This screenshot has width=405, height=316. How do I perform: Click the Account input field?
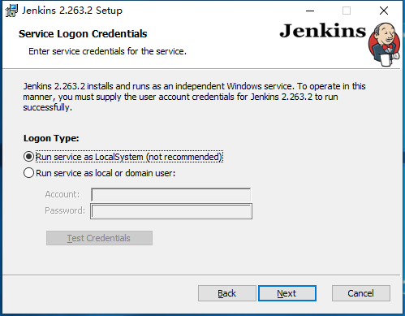coord(171,195)
